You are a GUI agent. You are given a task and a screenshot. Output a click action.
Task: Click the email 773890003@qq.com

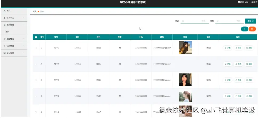pyautogui.click(x=162, y=80)
